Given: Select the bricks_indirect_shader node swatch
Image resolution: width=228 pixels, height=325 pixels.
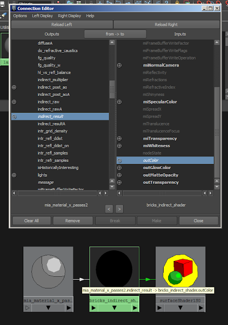Looking at the screenshot, I should pos(114,270).
